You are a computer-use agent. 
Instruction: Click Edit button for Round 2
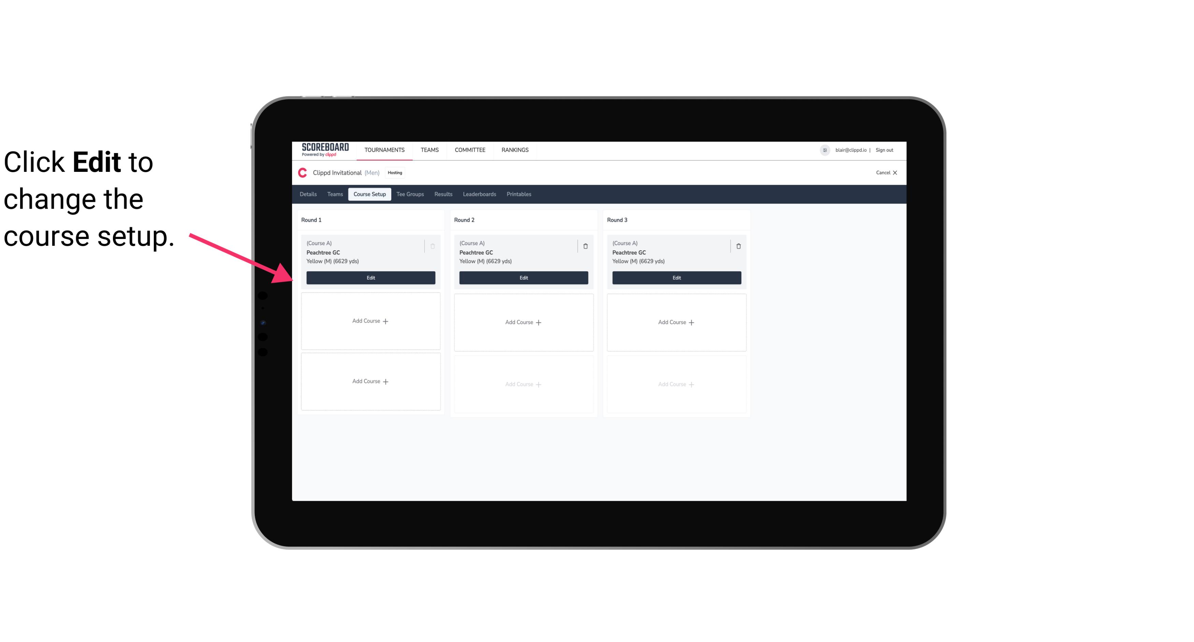(523, 277)
